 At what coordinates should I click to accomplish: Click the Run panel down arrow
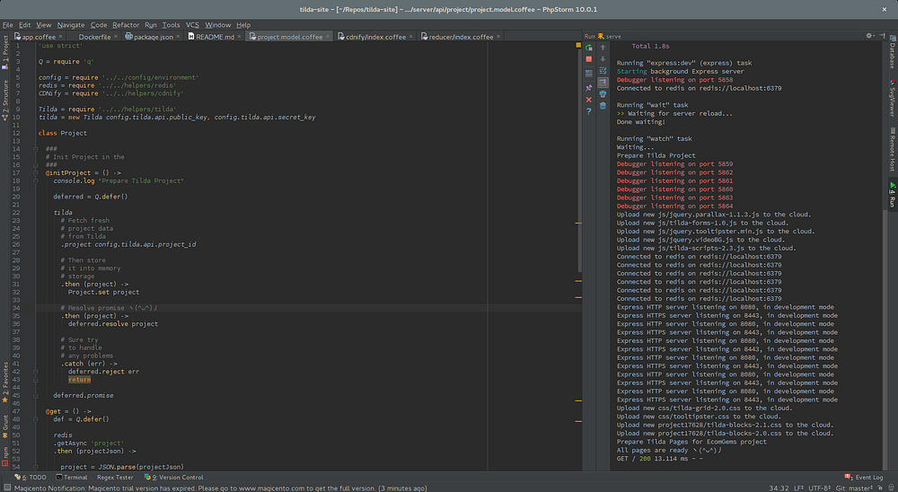click(603, 59)
